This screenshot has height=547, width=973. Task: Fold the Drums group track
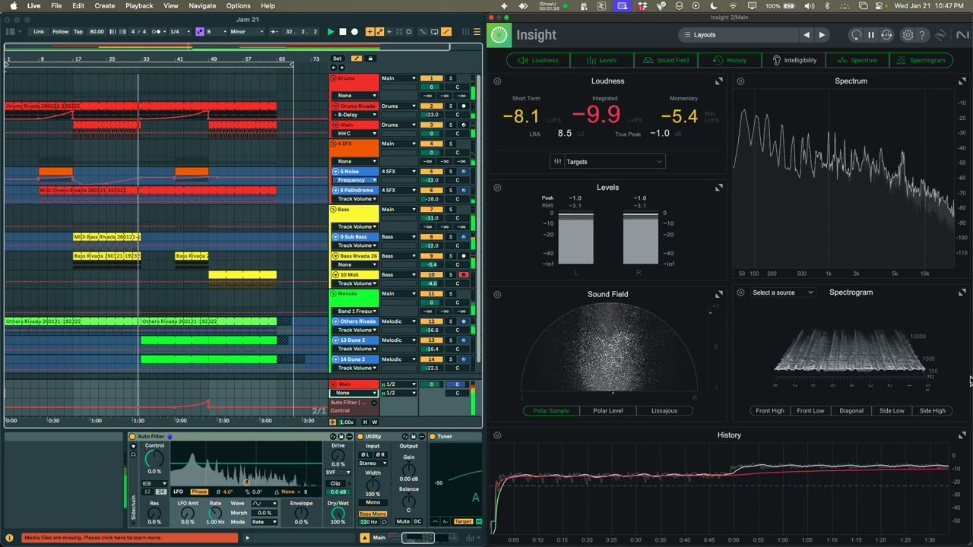click(x=334, y=78)
